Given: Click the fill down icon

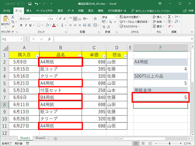Looking at the screenshot, I should (169, 21).
